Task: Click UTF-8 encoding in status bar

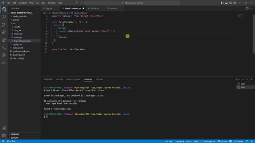Action: pyautogui.click(x=189, y=141)
